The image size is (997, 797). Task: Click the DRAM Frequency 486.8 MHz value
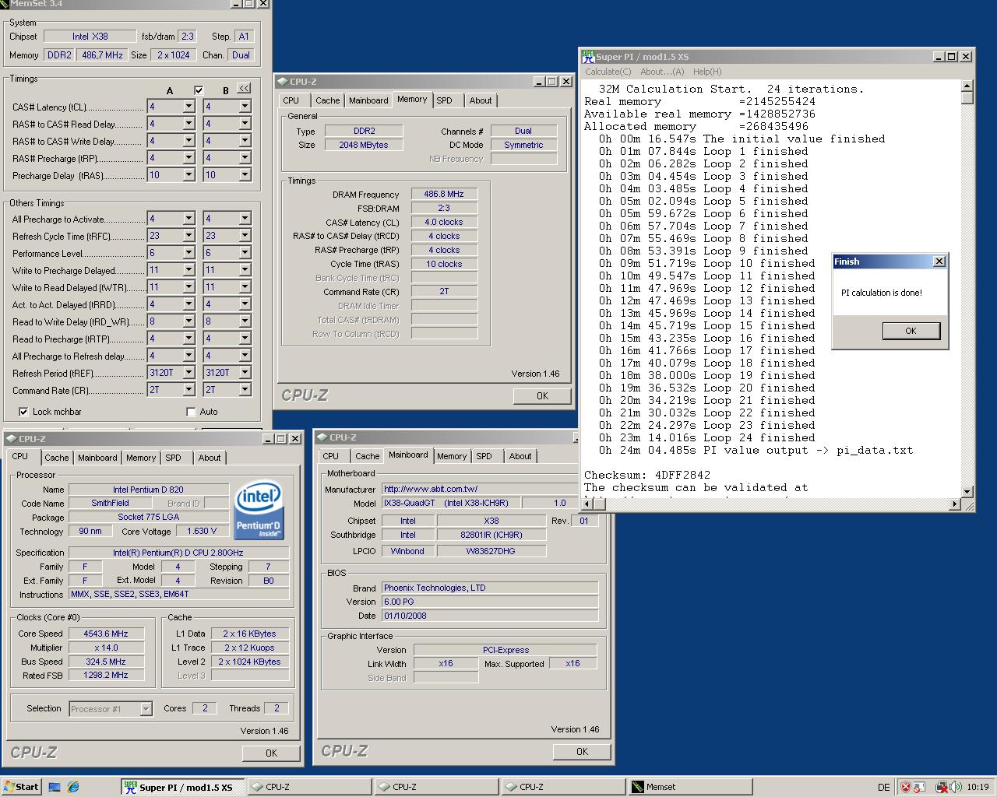click(x=444, y=195)
